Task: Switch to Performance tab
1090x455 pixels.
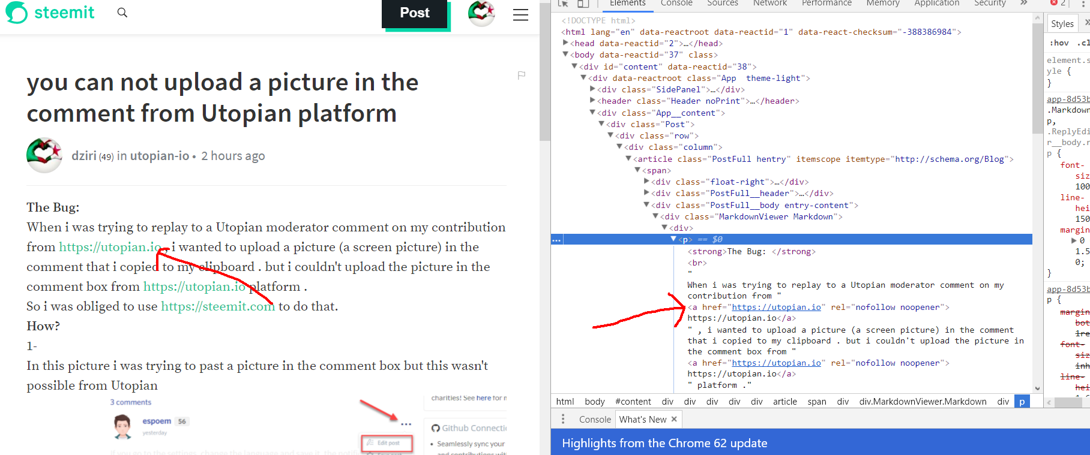Action: 827,4
